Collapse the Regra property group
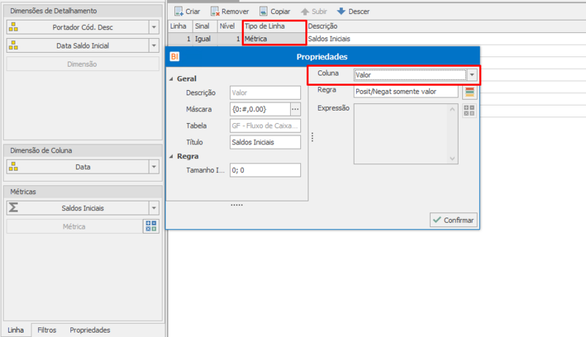Screen dimensions: 586x337 [171, 157]
